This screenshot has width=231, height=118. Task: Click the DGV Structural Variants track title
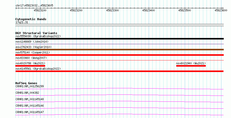pyautogui.click(x=36, y=33)
